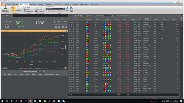Sort open tables by VP$IP column
184x103 pixels.
27,75
